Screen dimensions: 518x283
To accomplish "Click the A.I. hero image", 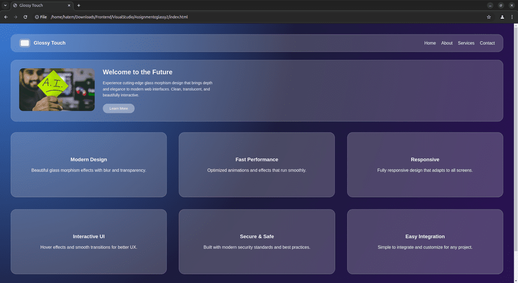I will (57, 90).
